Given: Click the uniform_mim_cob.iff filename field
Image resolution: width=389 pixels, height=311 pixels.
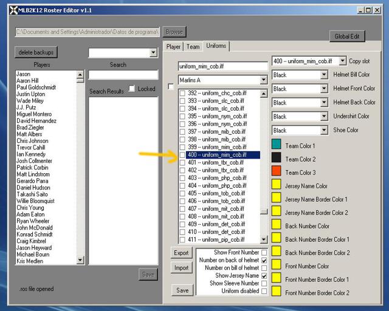Looking at the screenshot, I should click(223, 66).
